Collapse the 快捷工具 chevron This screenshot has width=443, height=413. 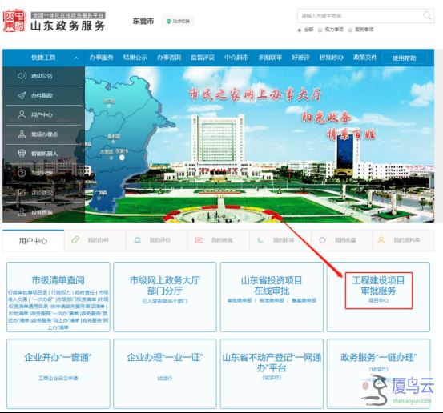(x=76, y=58)
